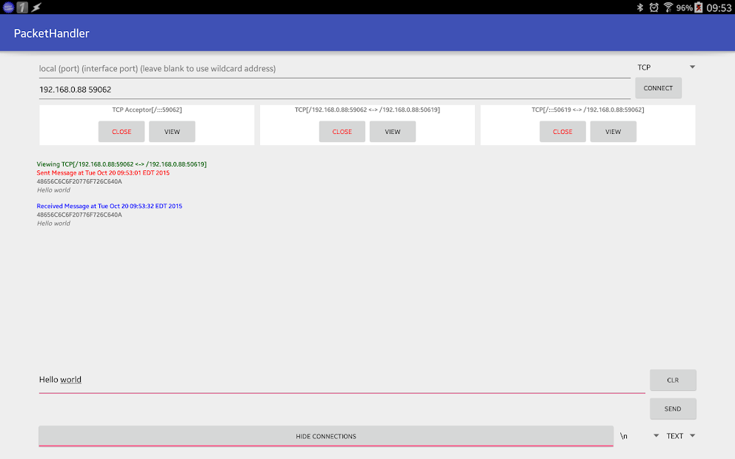Tap the 96% battery percentage text
Screen dimensions: 735x459
pyautogui.click(x=685, y=8)
